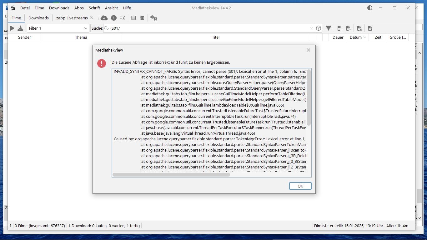The height and width of the screenshot is (240, 427).
Task: Toggle the list view toolbar icon
Action: (x=133, y=18)
